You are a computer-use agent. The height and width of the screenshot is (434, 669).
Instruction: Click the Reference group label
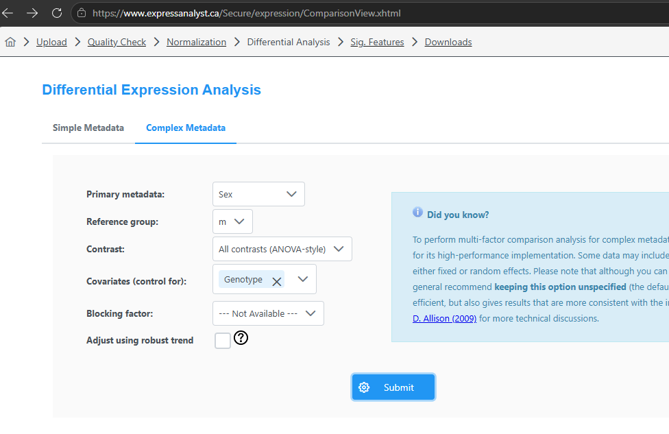click(122, 221)
